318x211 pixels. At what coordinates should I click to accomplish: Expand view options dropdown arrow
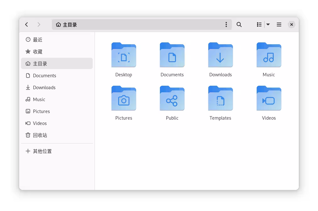click(x=268, y=24)
